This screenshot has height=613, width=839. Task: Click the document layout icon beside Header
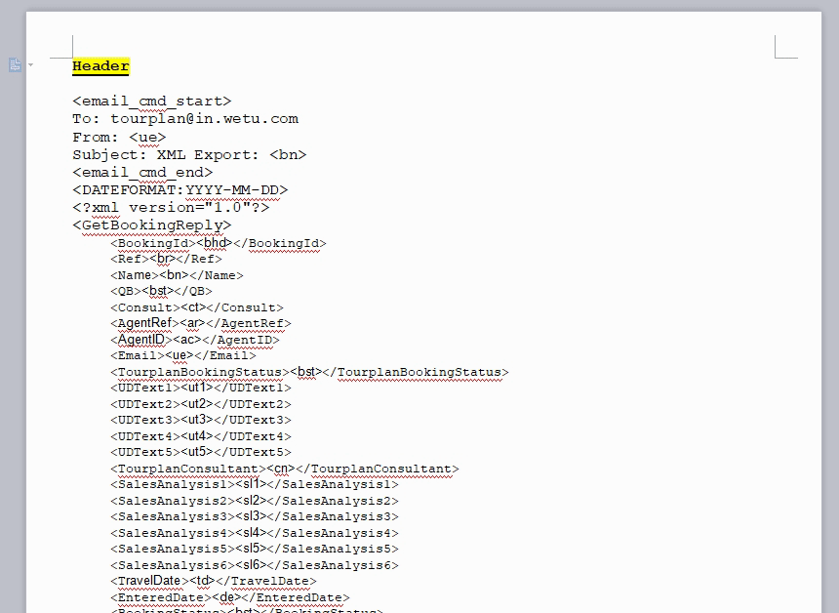pyautogui.click(x=15, y=65)
